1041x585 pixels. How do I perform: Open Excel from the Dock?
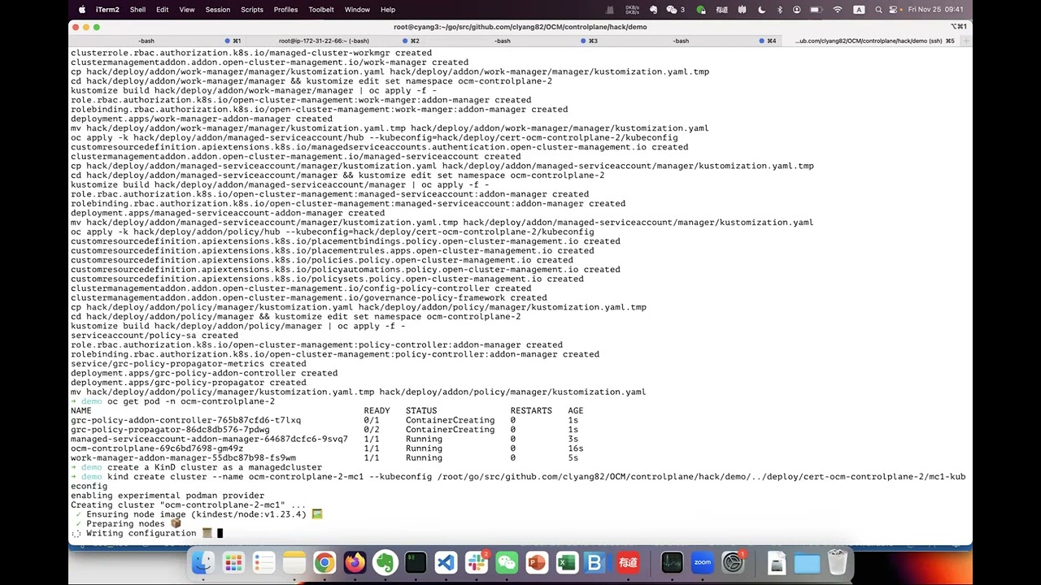[567, 562]
